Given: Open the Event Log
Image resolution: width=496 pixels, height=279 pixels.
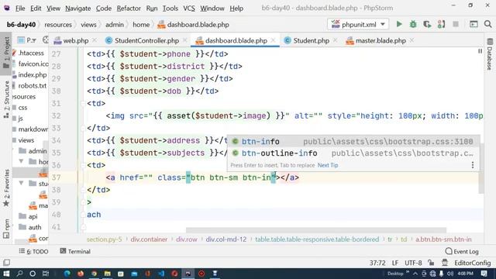Looking at the screenshot, I should coord(462,251).
